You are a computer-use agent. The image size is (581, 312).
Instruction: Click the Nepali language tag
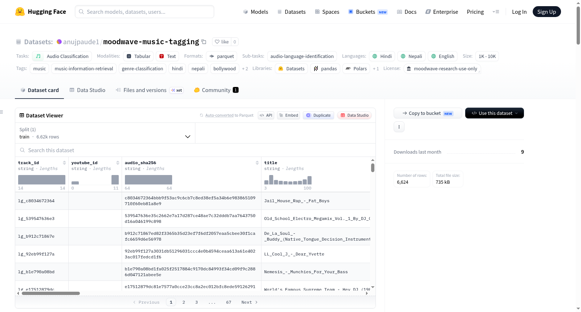[x=411, y=56]
